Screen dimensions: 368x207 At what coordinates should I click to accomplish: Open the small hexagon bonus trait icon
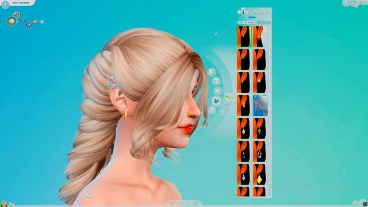[16, 15]
